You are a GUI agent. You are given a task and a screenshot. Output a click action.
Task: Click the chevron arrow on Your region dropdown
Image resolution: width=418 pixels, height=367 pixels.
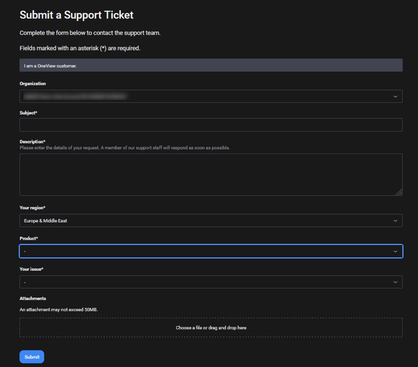395,220
